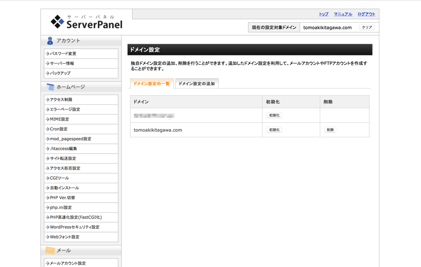Open .htaccess編集 menu item
This screenshot has height=267, width=421.
(x=81, y=149)
